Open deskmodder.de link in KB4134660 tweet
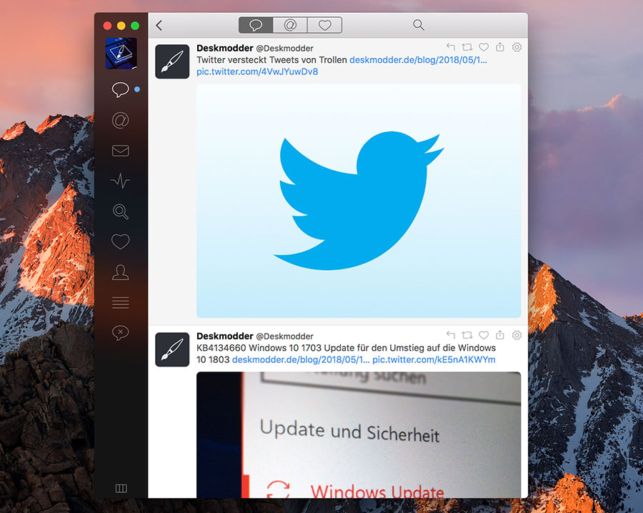 coord(301,359)
